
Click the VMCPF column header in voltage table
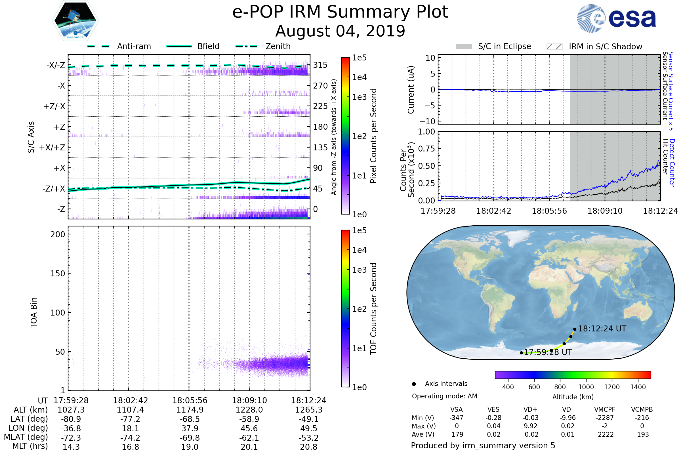pos(605,409)
